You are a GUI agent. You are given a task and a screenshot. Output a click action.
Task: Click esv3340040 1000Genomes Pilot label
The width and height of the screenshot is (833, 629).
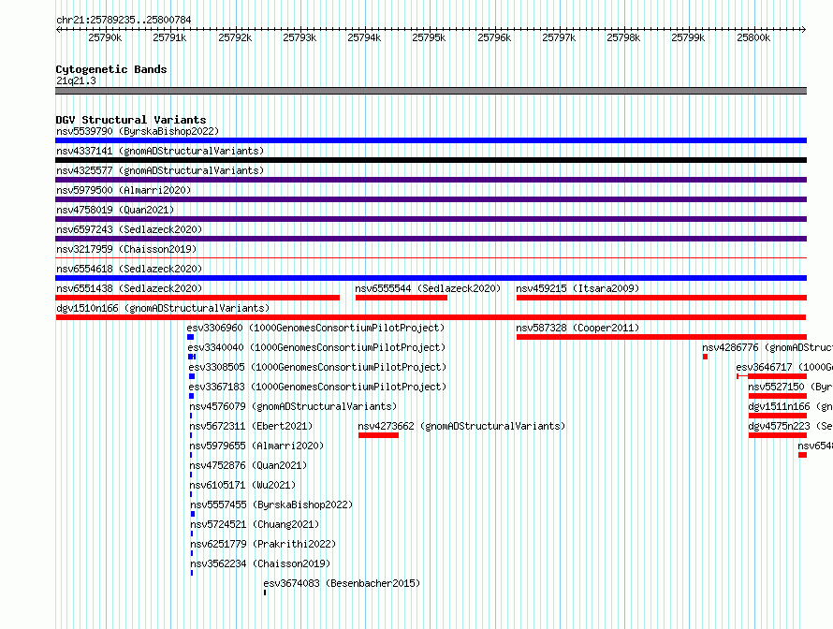(316, 347)
